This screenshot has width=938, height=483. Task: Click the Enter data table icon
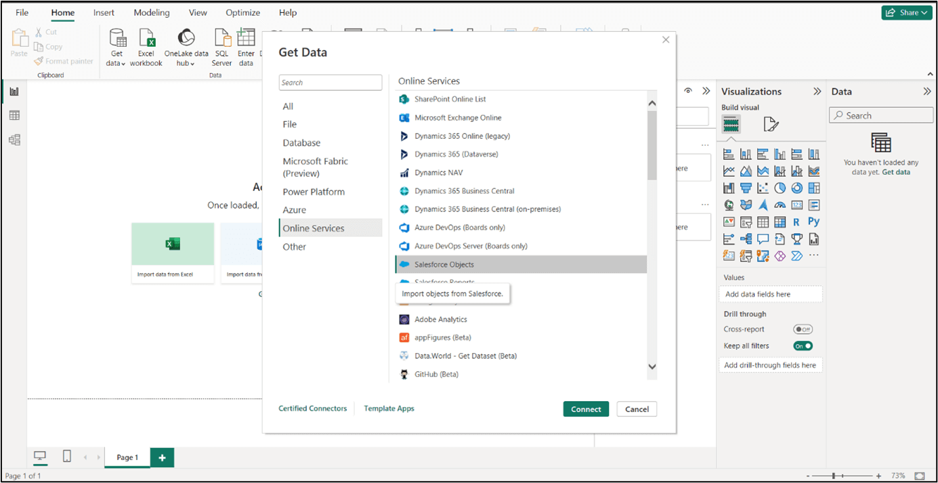point(246,39)
